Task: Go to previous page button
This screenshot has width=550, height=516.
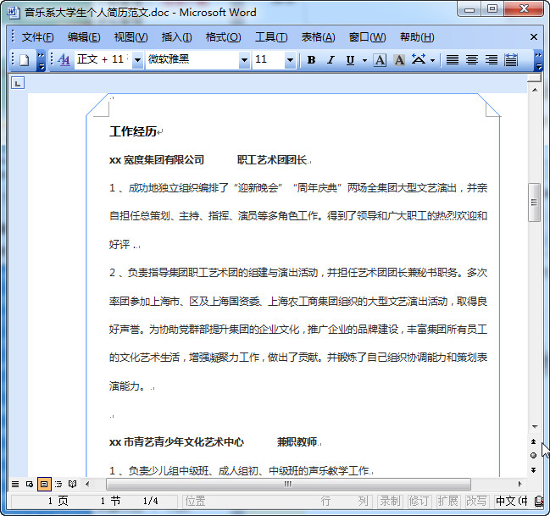Action: coord(534,441)
